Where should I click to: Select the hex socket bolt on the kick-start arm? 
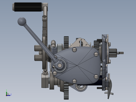(x=44, y=16)
